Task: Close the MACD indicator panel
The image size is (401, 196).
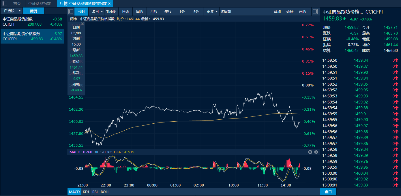Action: [x=310, y=152]
